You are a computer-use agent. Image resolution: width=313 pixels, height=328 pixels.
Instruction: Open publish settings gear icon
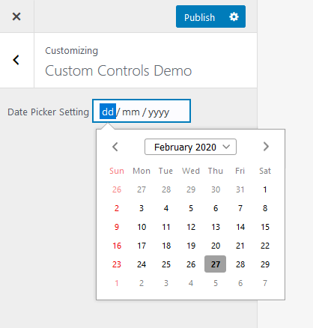(234, 17)
